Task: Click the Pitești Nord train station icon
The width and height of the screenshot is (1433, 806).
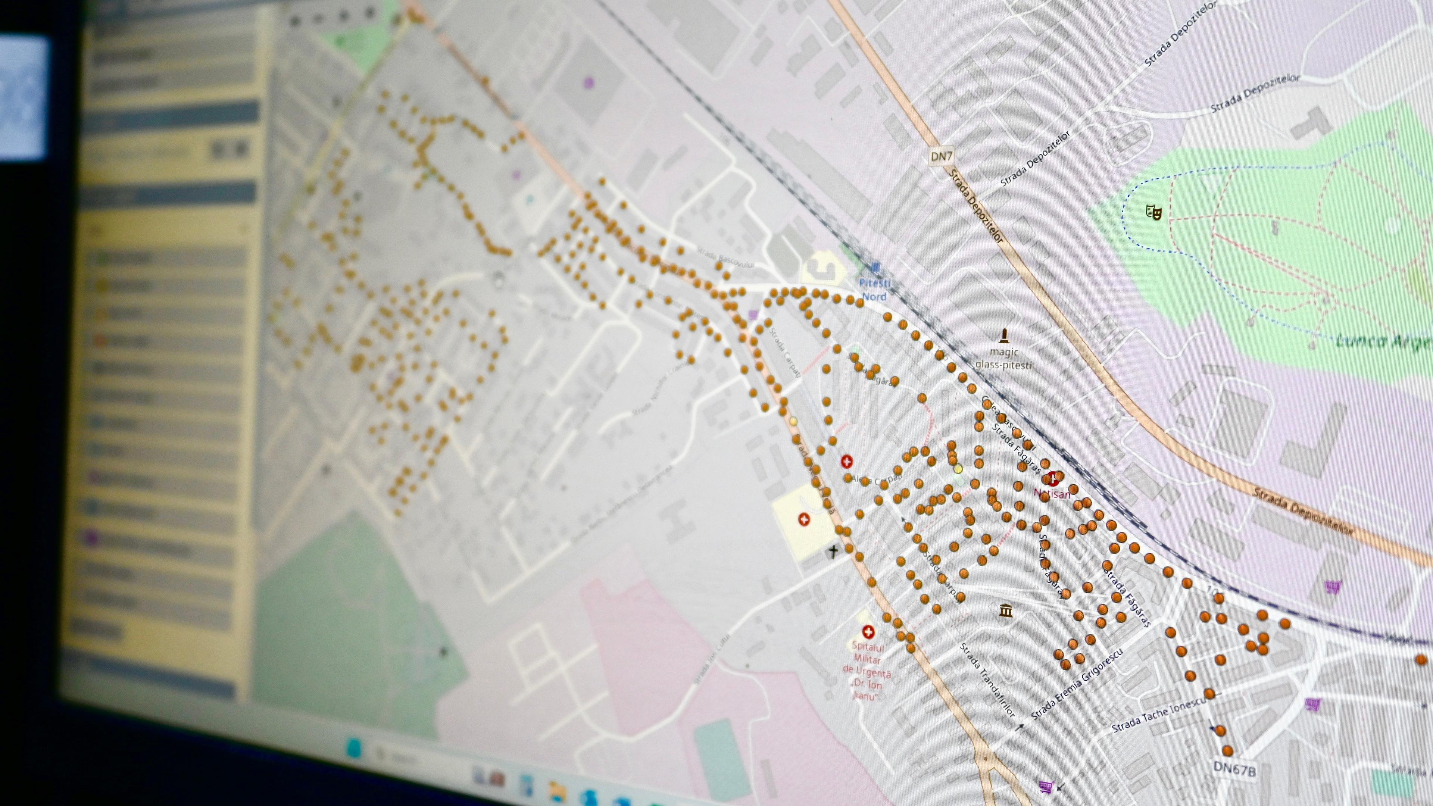Action: pyautogui.click(x=876, y=268)
